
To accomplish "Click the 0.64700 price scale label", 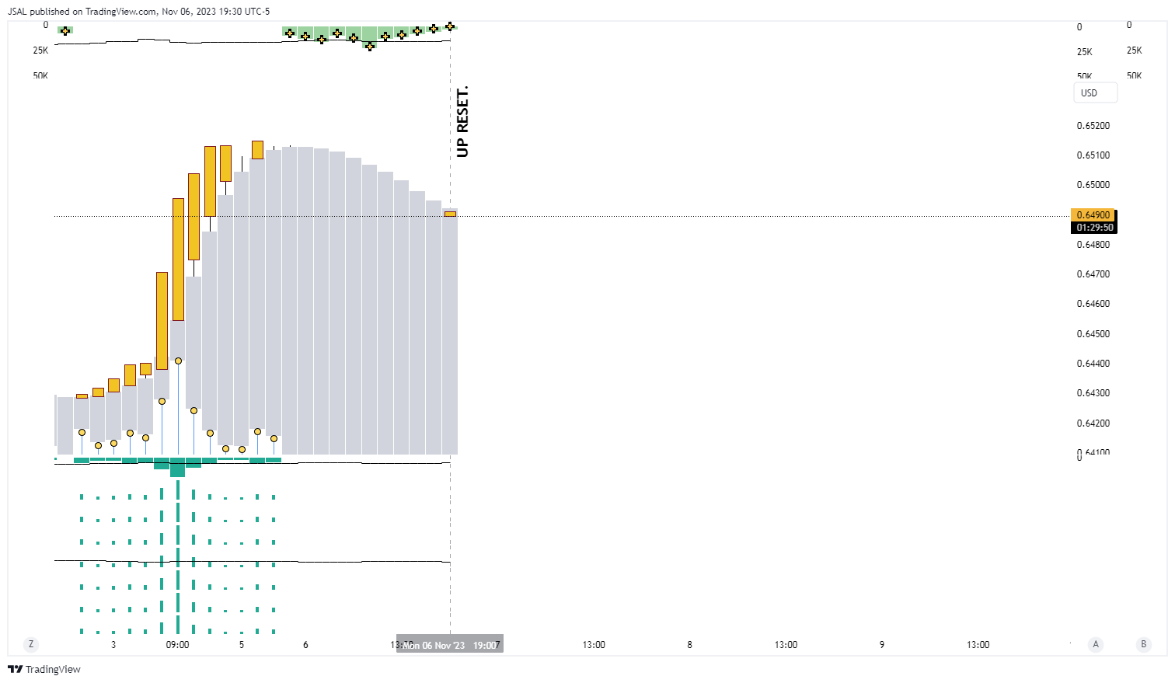I will tap(1093, 274).
